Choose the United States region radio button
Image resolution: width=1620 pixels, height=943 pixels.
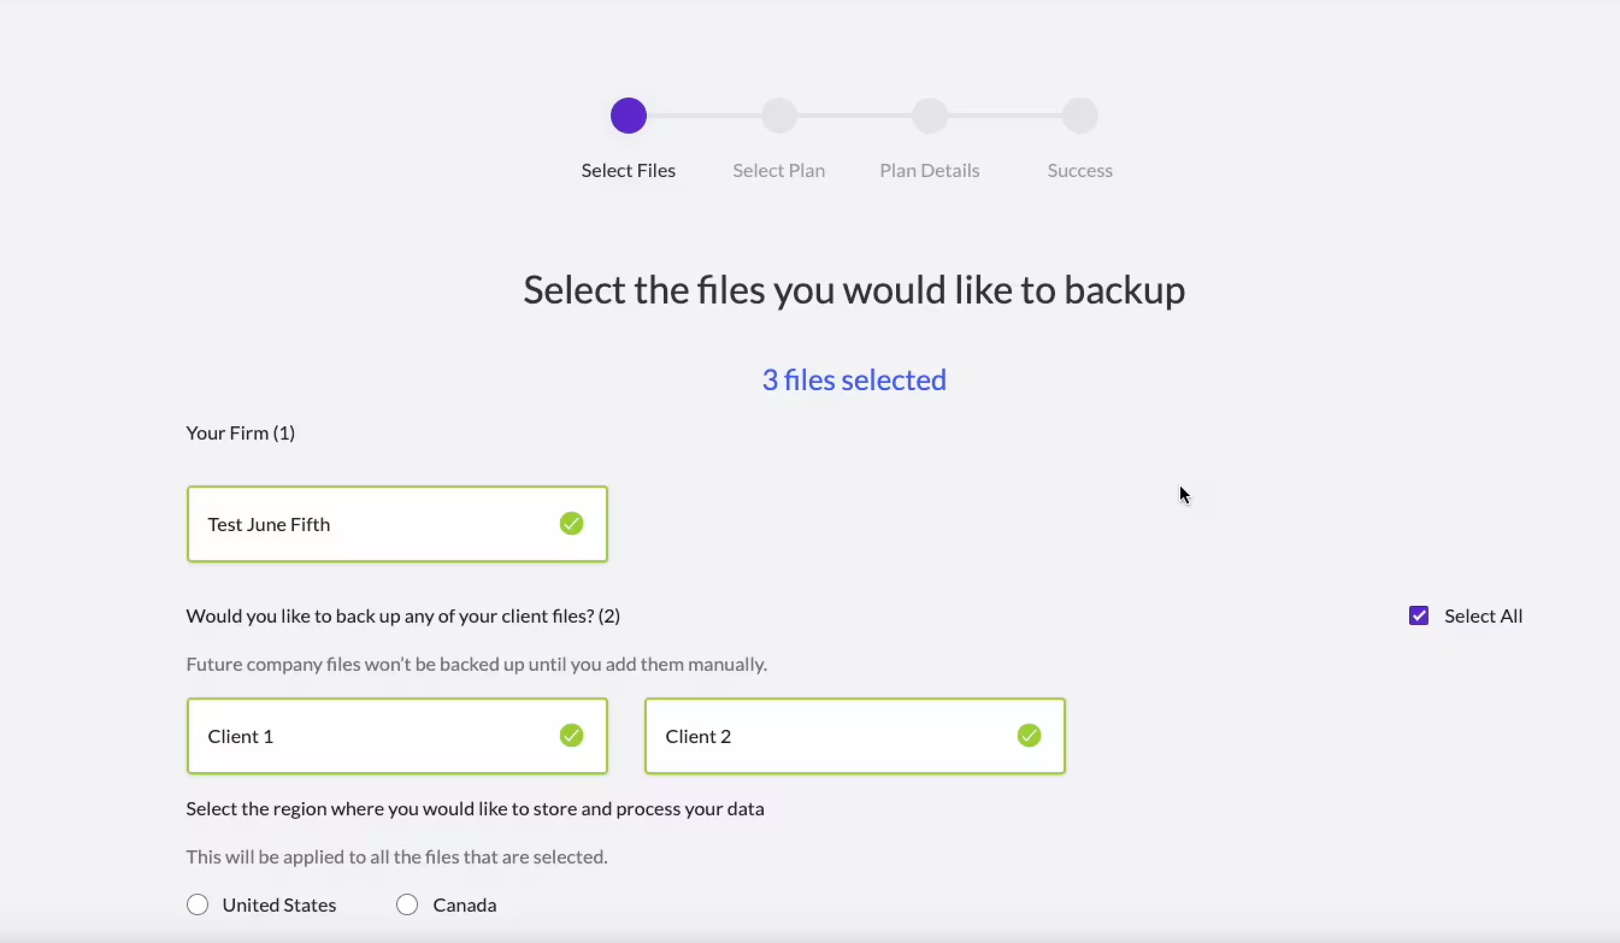(198, 904)
